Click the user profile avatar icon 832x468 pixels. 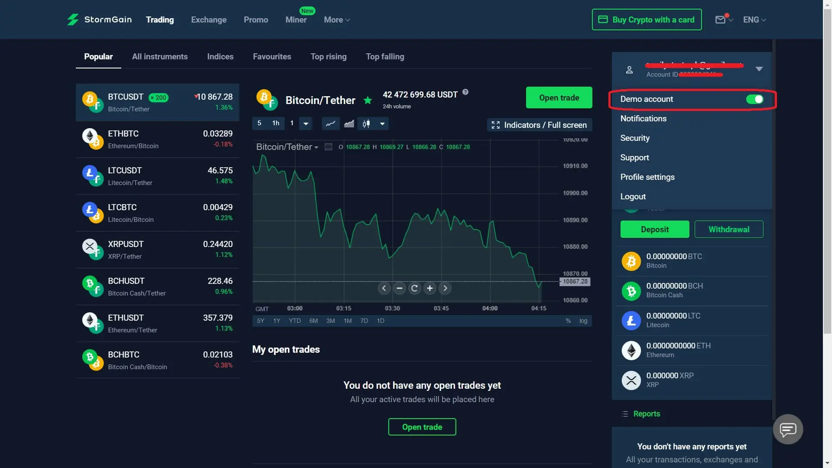(x=630, y=69)
